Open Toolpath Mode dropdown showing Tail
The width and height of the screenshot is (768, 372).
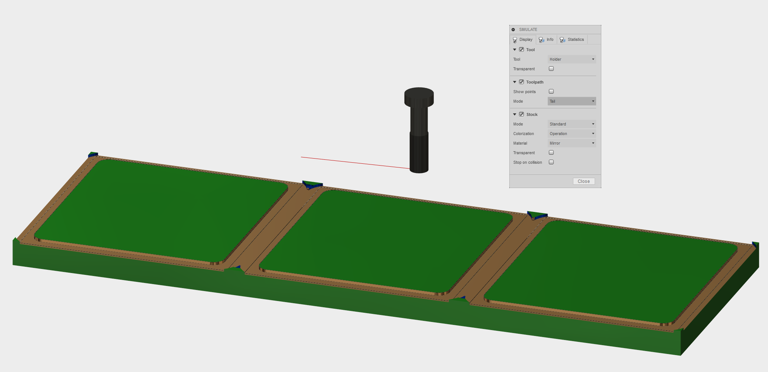[571, 101]
